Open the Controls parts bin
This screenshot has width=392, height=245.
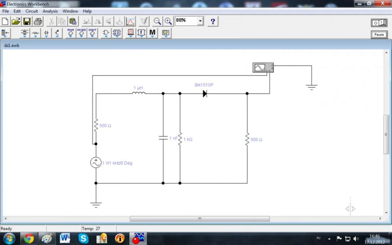(141, 33)
